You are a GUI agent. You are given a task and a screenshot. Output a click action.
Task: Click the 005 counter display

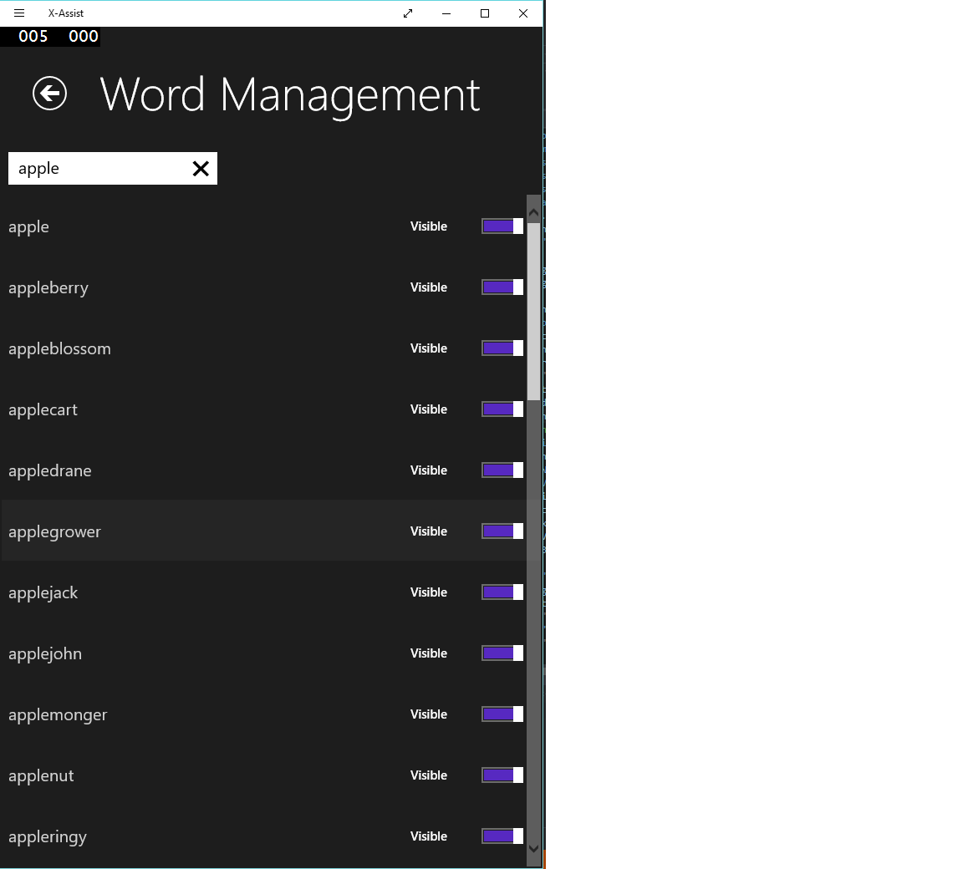click(x=33, y=36)
